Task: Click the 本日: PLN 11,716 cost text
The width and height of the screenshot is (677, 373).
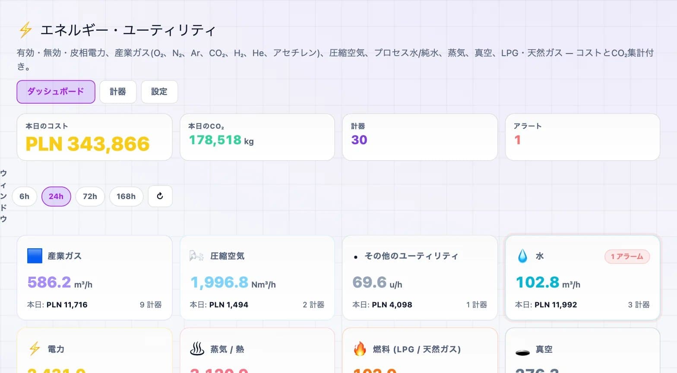Action: pyautogui.click(x=57, y=305)
